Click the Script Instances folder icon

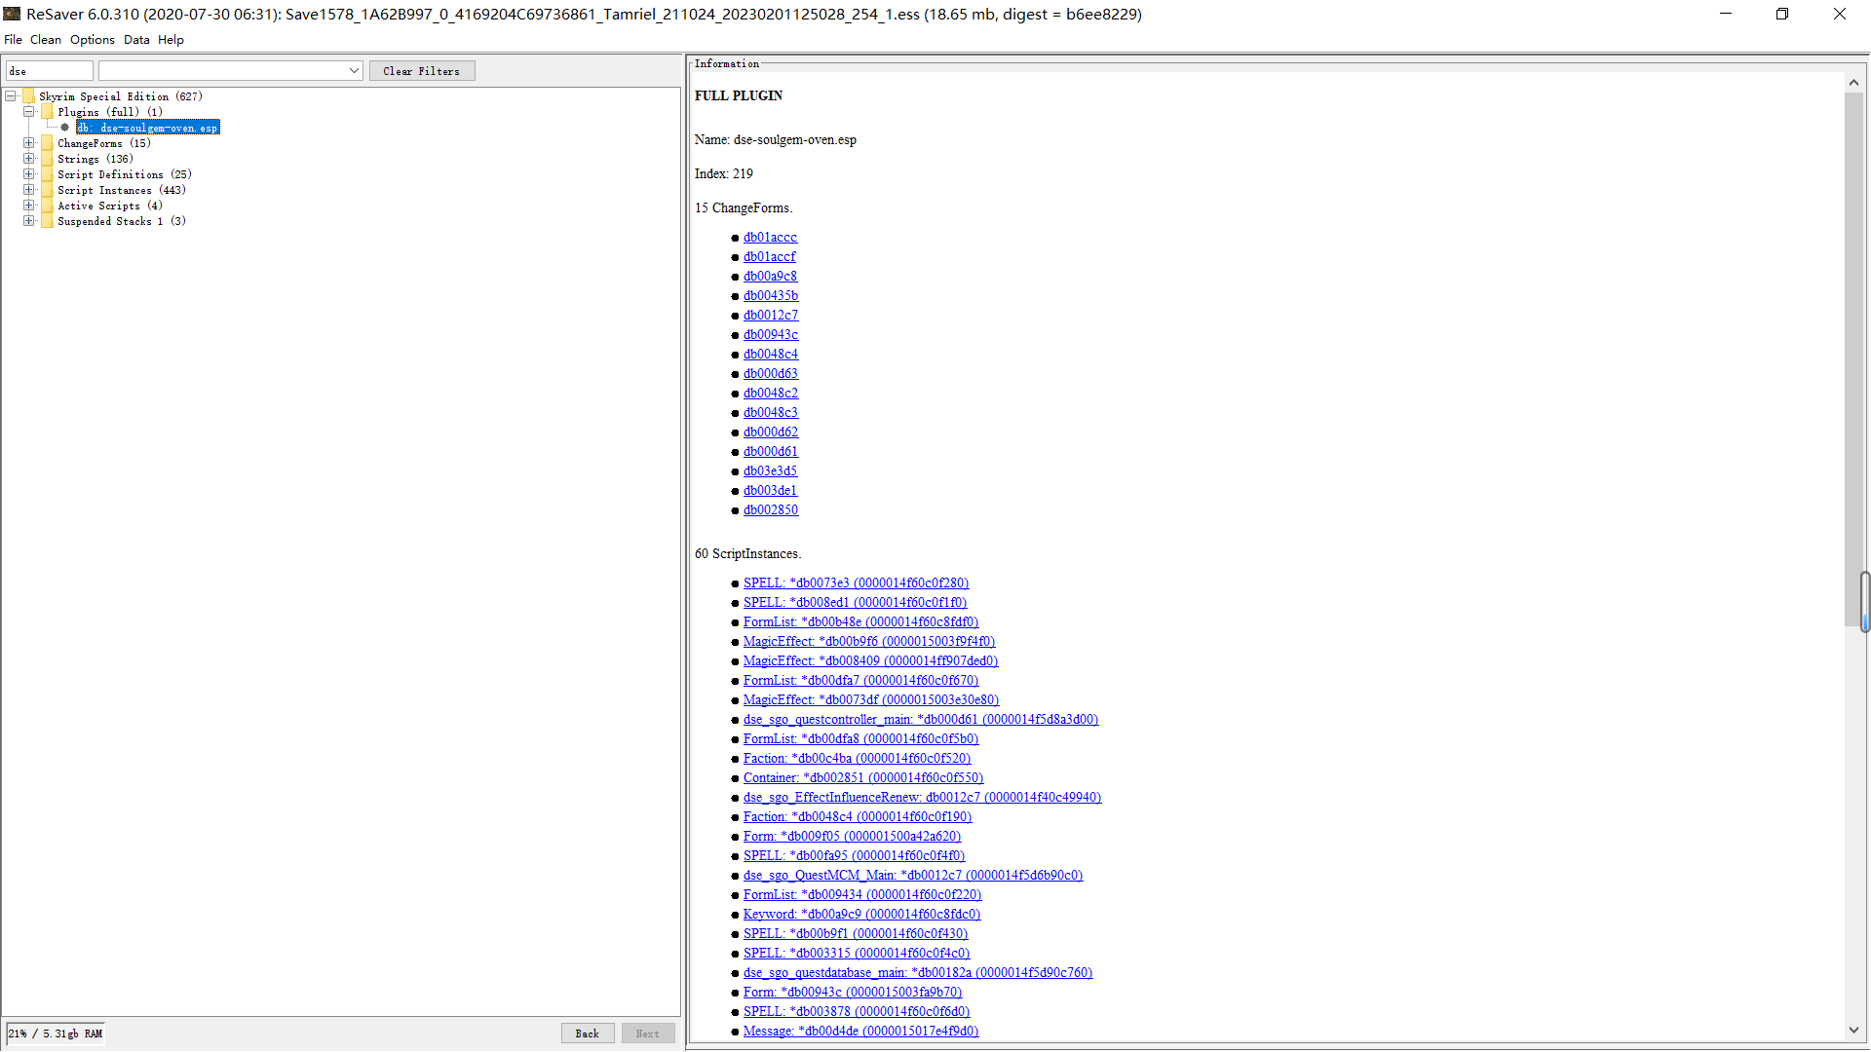(48, 190)
